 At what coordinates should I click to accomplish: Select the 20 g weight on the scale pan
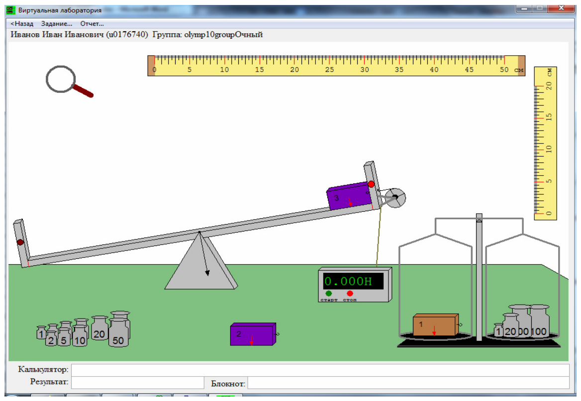[510, 326]
